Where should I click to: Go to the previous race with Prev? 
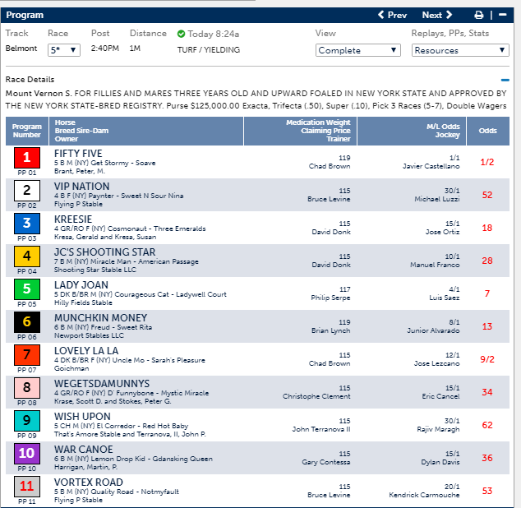tap(393, 15)
